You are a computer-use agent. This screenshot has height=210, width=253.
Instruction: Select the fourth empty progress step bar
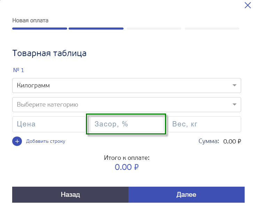[x=212, y=29]
